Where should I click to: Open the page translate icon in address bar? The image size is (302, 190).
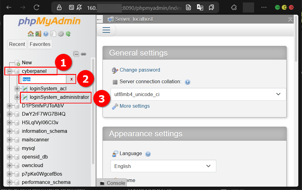200,7
